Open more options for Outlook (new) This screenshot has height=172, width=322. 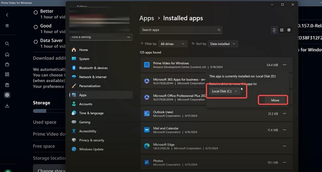(x=285, y=113)
